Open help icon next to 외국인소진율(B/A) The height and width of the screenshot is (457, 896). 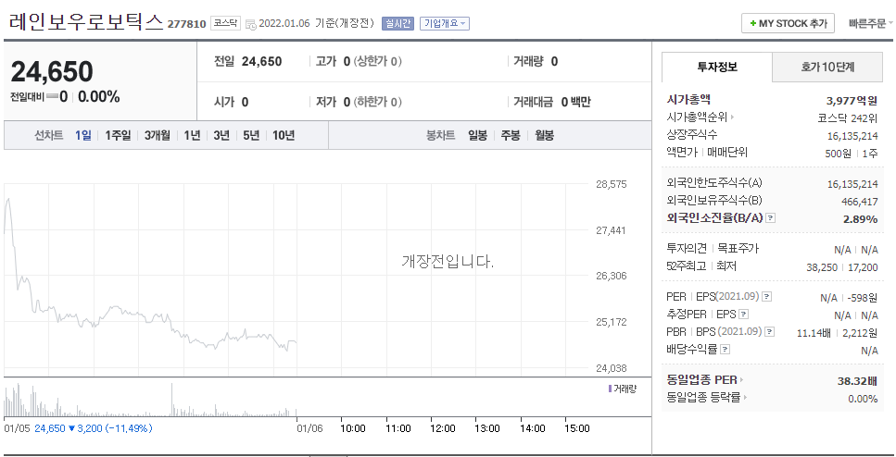pyautogui.click(x=770, y=218)
